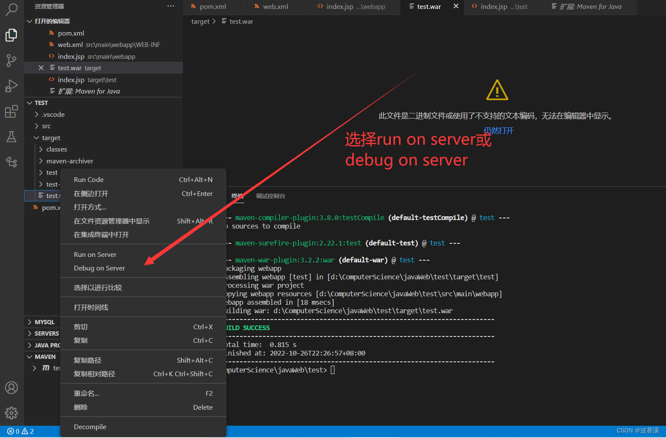The height and width of the screenshot is (438, 666).
Task: Click the errors count icon in status bar
Action: coord(13,431)
